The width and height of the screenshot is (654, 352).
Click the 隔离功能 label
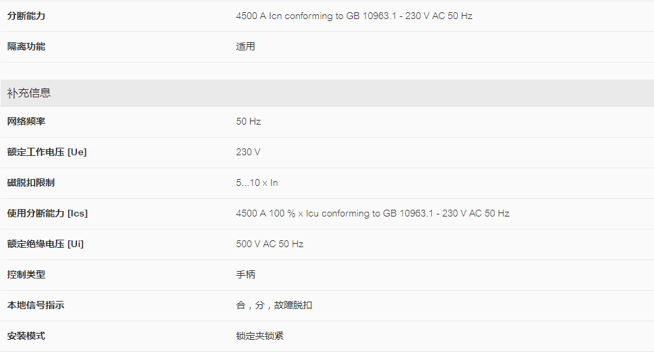[26, 46]
